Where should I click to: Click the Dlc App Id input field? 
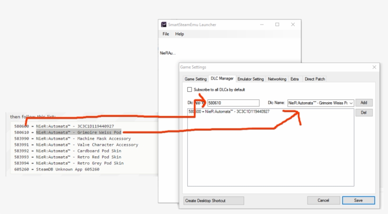click(233, 103)
